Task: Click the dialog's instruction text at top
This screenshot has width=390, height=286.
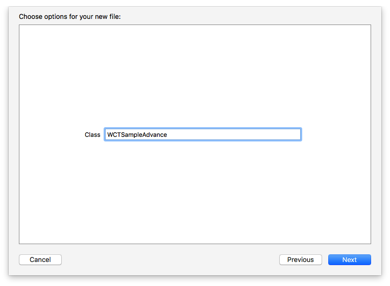Action: (x=69, y=17)
